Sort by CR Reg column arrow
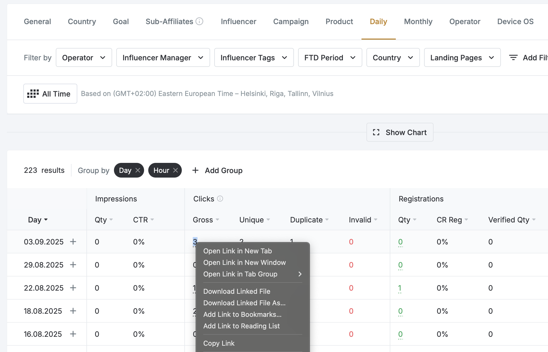The image size is (548, 352). click(x=466, y=220)
